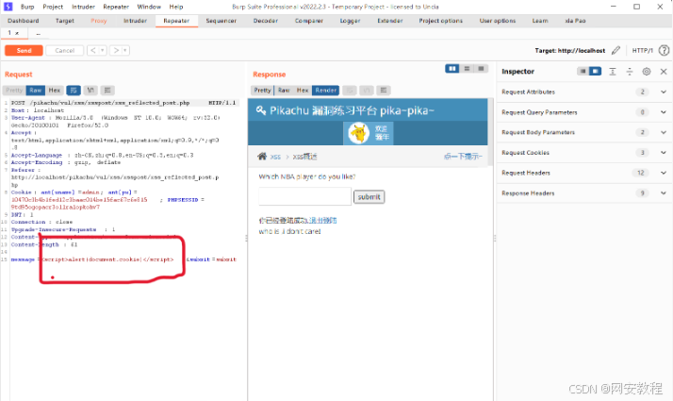This screenshot has width=673, height=401.
Task: Switch Response view to Raw
Action: 284,91
